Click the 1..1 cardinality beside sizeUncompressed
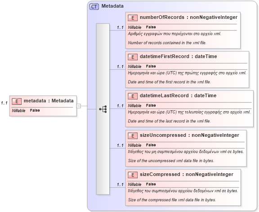Image resolution: width=259 pixels, height=212 pixels. (120, 145)
